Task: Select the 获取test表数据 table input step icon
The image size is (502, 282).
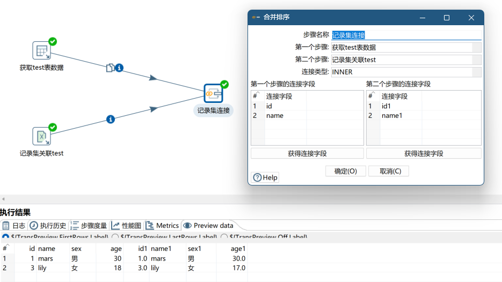Action: (41, 50)
